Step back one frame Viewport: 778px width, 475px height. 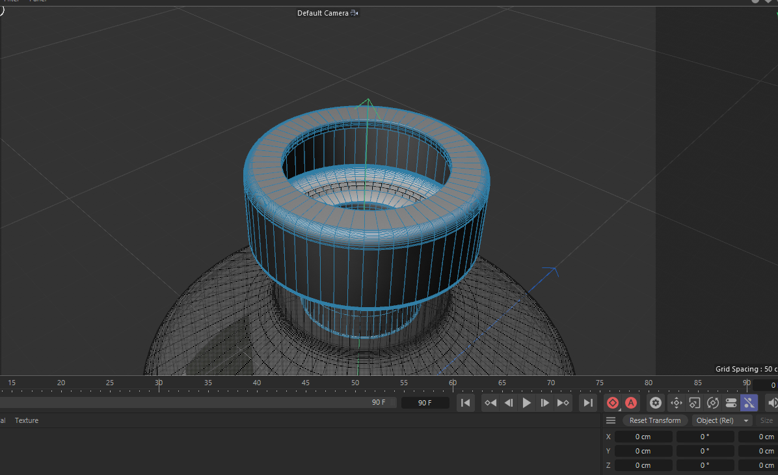(509, 403)
